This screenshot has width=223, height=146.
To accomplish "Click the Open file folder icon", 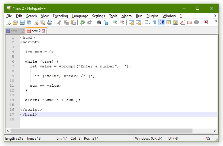I will pos(15,22).
